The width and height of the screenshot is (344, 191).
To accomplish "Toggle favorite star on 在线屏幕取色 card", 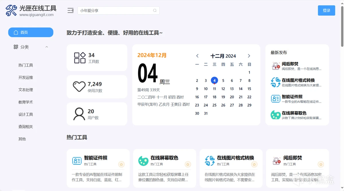I will pyautogui.click(x=188, y=164).
